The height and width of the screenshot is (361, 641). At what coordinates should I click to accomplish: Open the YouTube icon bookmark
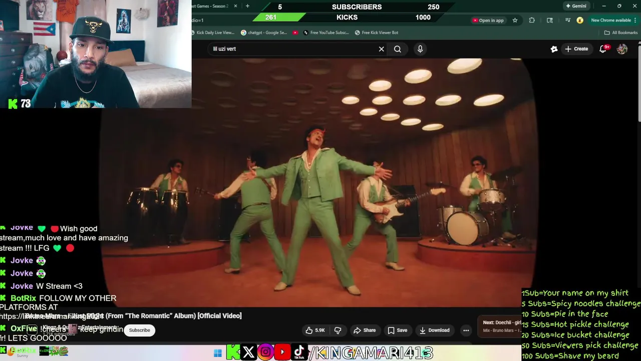coord(295,33)
